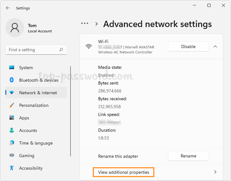
Task: Collapse the Wi-Fi adapter section chevron
Action: (x=215, y=46)
